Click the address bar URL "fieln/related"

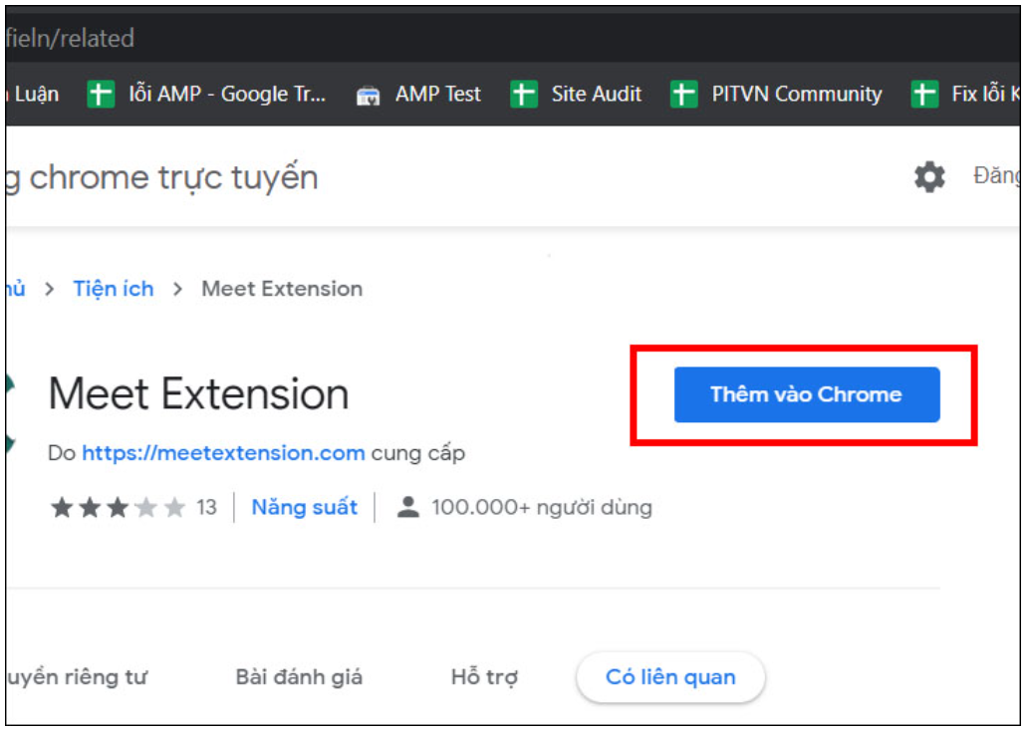[x=71, y=38]
